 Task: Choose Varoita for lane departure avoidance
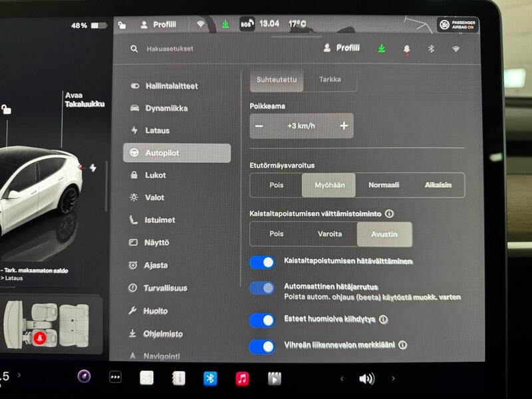(329, 234)
